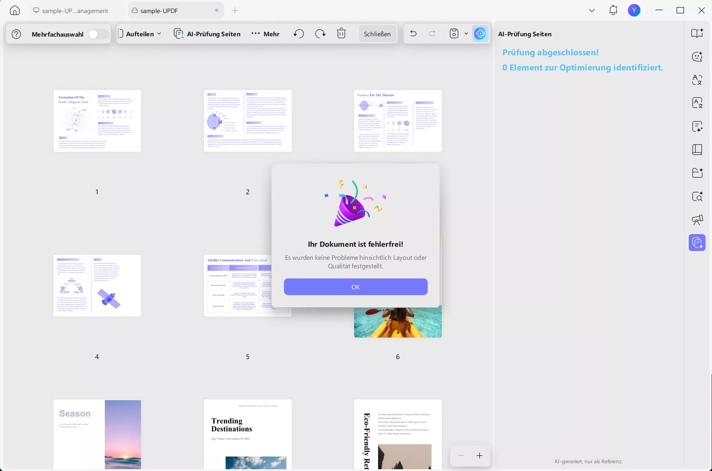Open the notifications bell
This screenshot has height=471, width=712.
click(x=613, y=10)
